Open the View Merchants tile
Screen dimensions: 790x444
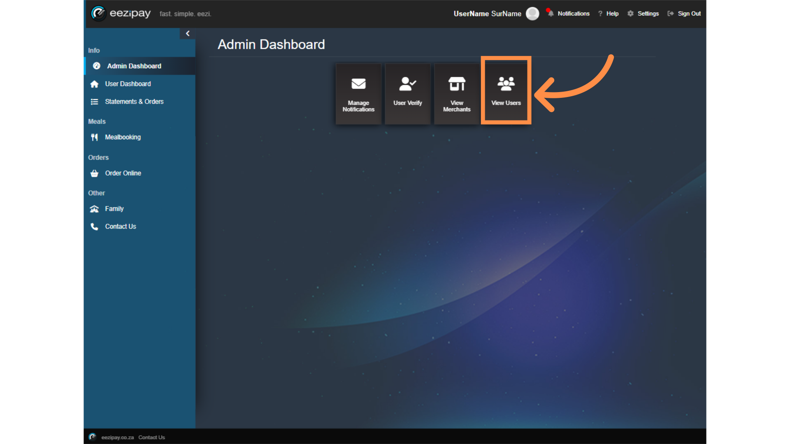coord(457,94)
